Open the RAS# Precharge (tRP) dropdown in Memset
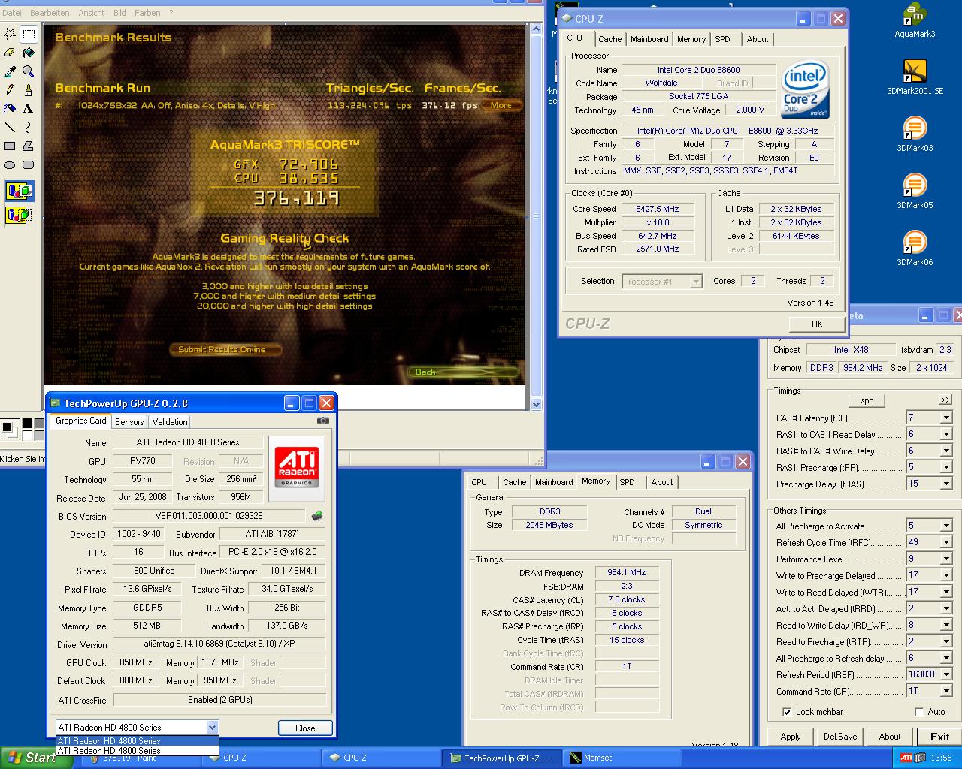 (946, 467)
